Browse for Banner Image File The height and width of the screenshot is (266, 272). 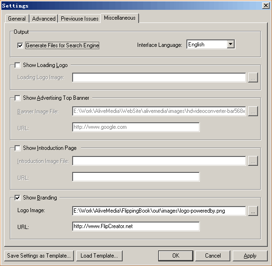click(253, 111)
